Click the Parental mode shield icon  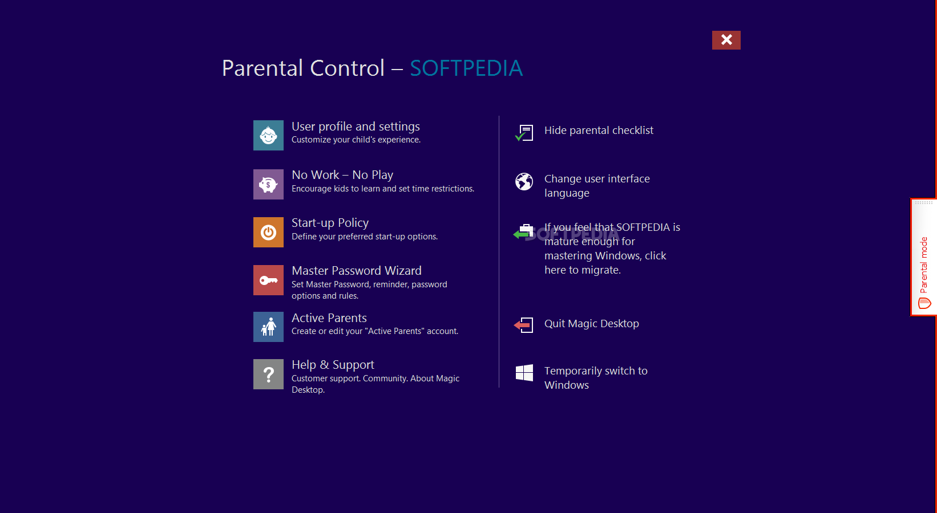924,303
